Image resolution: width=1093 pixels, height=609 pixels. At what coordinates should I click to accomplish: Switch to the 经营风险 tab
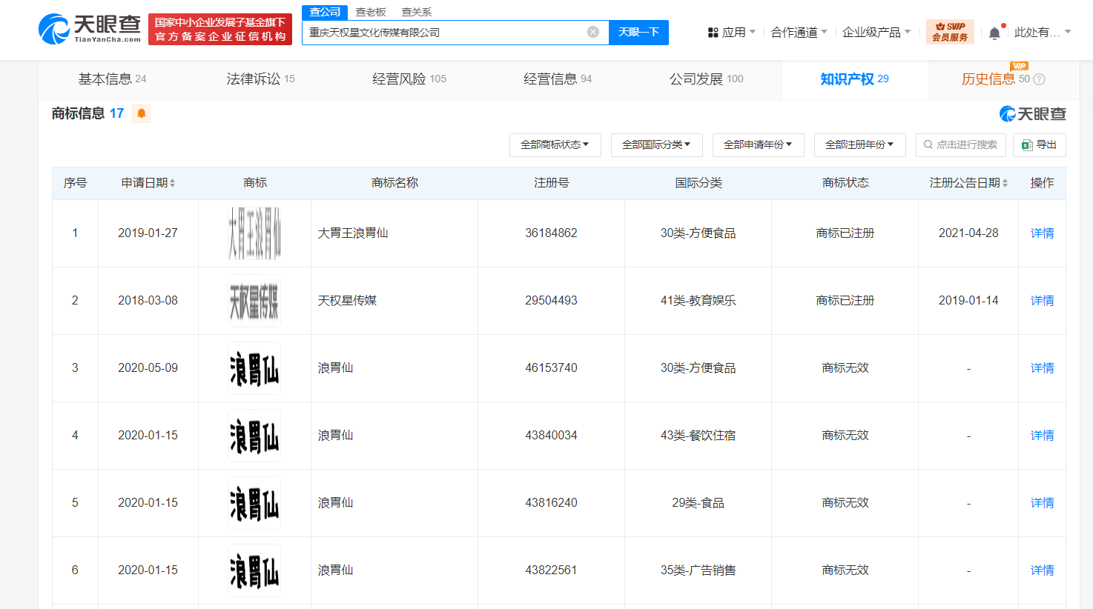click(x=409, y=79)
